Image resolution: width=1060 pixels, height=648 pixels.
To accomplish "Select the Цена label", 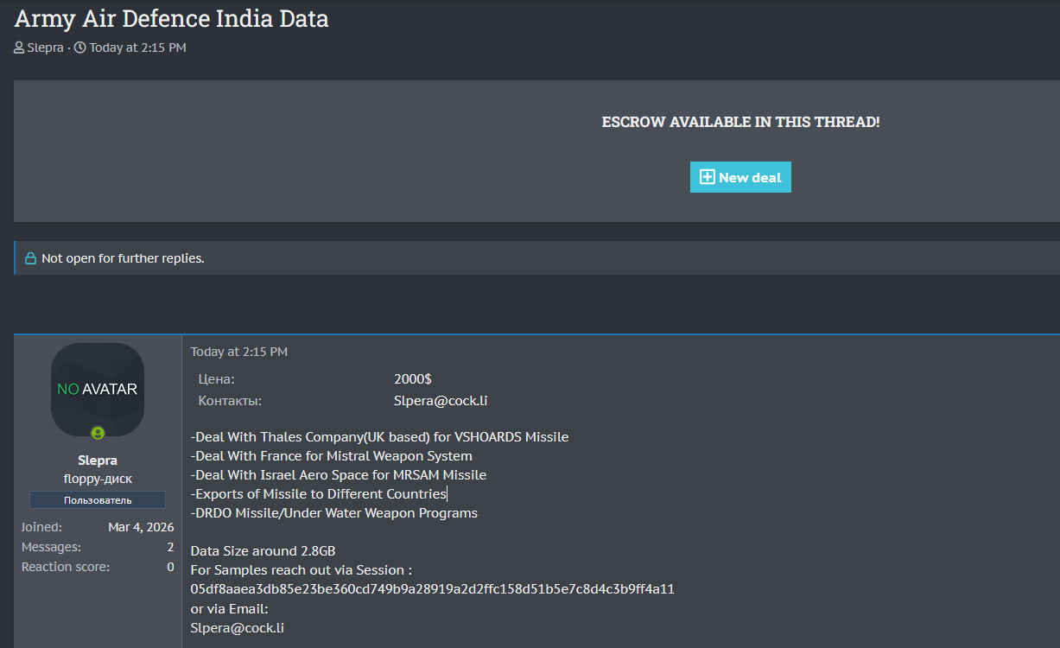I will point(217,379).
